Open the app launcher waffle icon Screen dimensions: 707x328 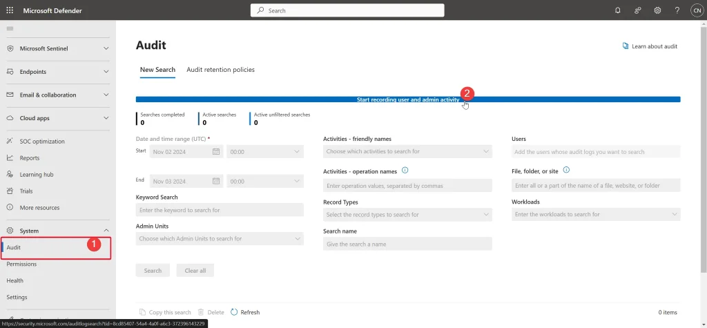pyautogui.click(x=10, y=10)
